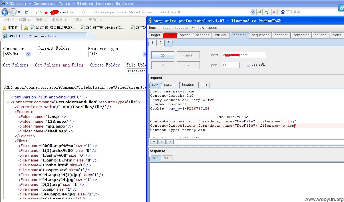Screen dimensions: 344x202
Task: Click the 收藏夹 favorites star button
Action: click(x=10, y=28)
